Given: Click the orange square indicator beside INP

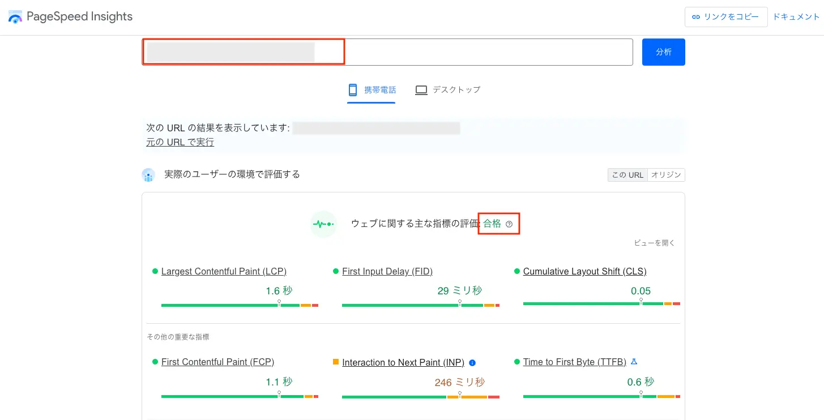Looking at the screenshot, I should point(336,362).
